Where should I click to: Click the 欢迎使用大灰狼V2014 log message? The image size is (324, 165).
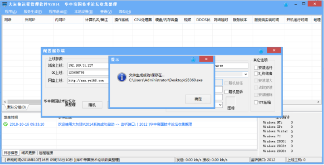pos(125,124)
